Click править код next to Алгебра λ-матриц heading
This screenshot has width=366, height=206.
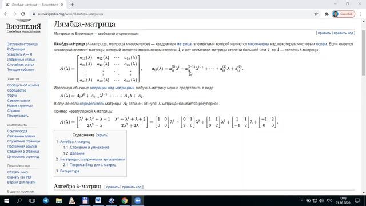click(x=132, y=187)
